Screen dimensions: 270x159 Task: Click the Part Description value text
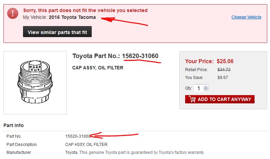tap(86, 144)
